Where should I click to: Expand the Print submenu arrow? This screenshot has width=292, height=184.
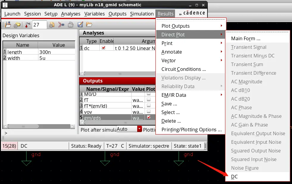point(221,43)
